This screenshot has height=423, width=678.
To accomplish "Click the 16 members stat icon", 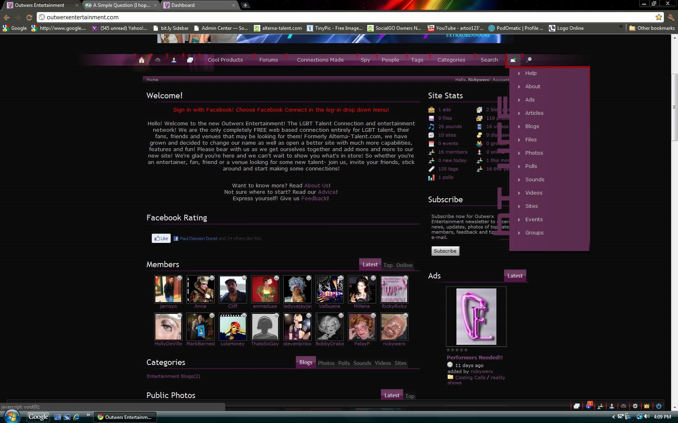I will 431,152.
